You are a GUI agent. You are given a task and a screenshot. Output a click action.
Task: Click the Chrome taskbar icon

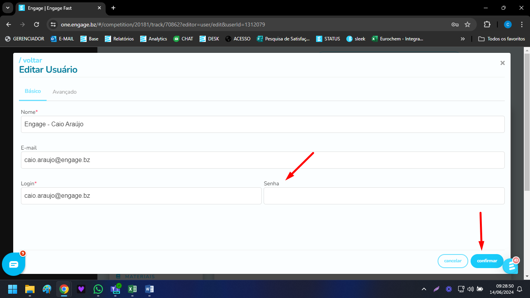click(x=64, y=289)
